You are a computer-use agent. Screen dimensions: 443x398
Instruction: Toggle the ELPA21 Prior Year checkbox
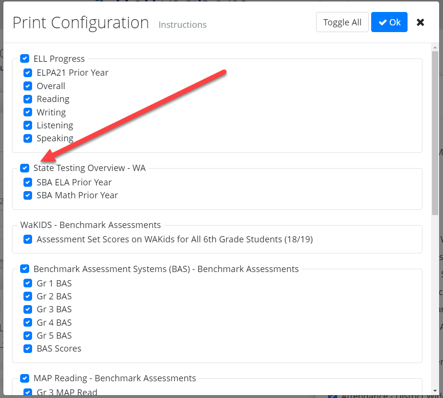[28, 73]
